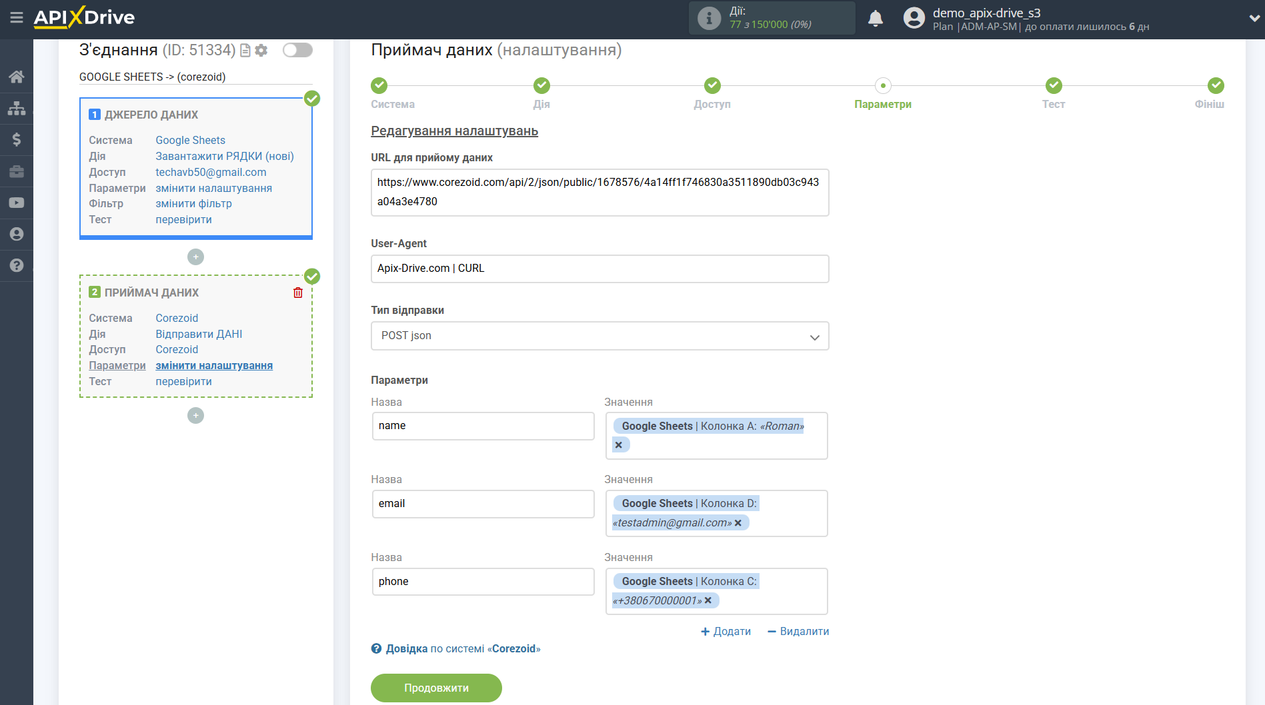The width and height of the screenshot is (1265, 705).
Task: Click Видалити to remove a parameter
Action: (798, 631)
